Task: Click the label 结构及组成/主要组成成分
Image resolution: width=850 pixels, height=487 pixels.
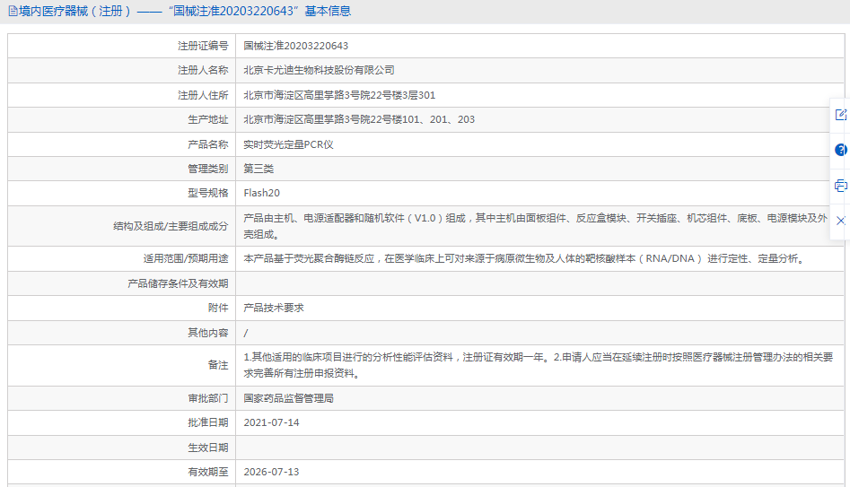Action: [x=171, y=226]
